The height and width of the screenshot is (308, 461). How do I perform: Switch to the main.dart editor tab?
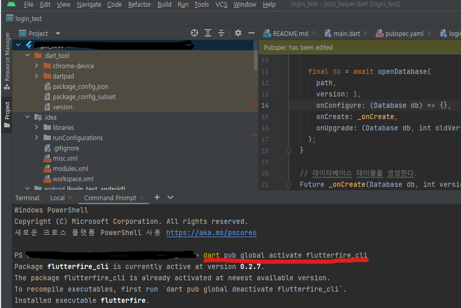pos(347,33)
